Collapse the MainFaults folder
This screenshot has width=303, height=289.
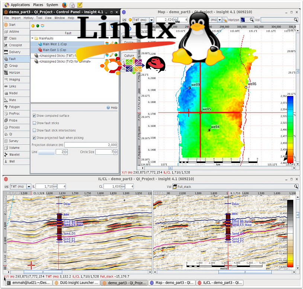32,38
